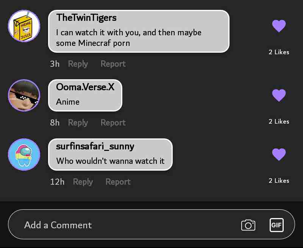Like TheTwinTigers' comment with the heart
The image size is (303, 248).
279,26
